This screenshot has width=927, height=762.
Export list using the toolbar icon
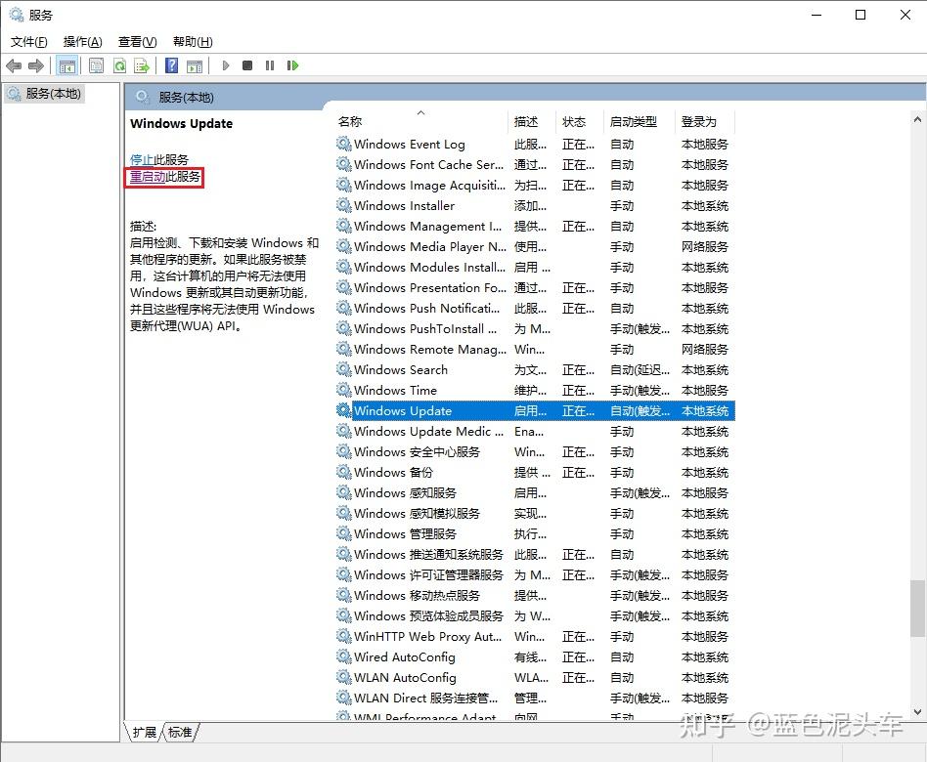(142, 65)
